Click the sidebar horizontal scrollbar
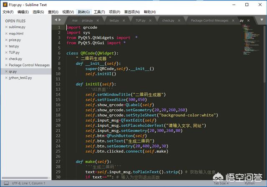267x187 pixels. point(25,178)
